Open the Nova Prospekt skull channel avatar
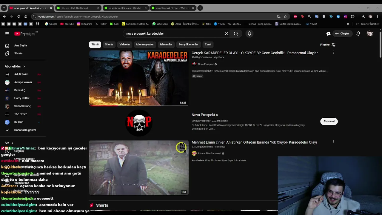 [139, 123]
